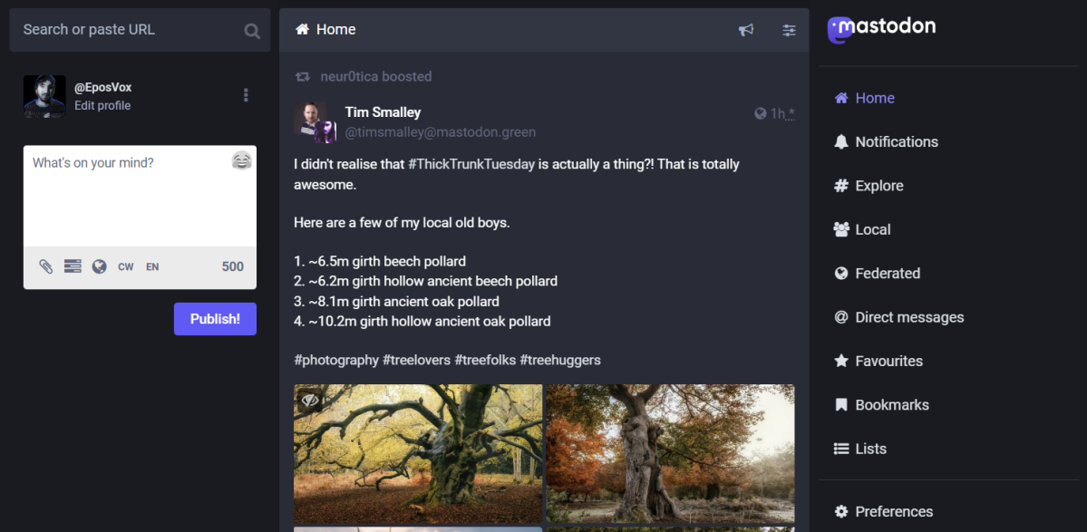This screenshot has height=532, width=1087.
Task: Change post language from EN
Action: (x=152, y=266)
